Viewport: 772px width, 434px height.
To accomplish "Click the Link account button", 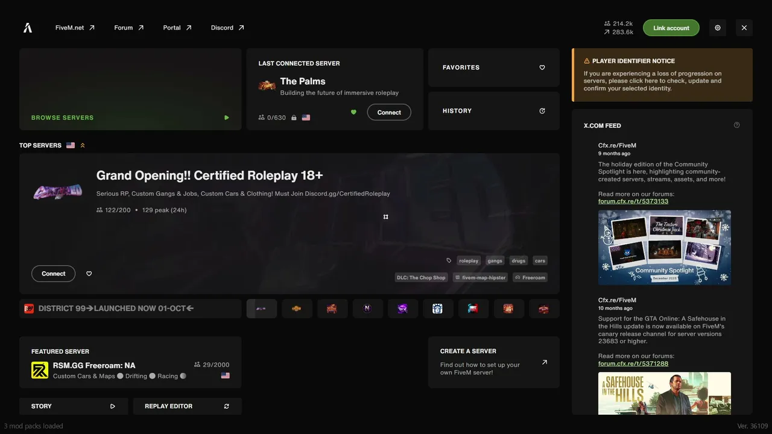I will (x=671, y=28).
